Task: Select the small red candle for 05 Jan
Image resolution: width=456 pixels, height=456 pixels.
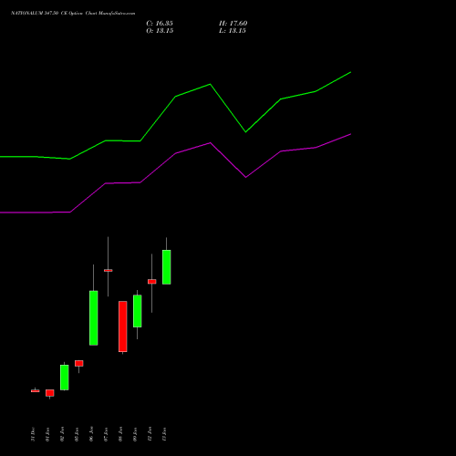Action: [79, 363]
